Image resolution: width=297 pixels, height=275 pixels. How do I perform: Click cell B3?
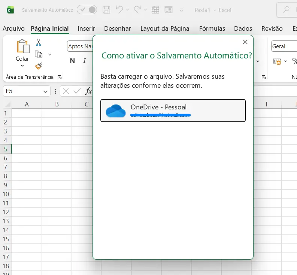click(x=57, y=131)
